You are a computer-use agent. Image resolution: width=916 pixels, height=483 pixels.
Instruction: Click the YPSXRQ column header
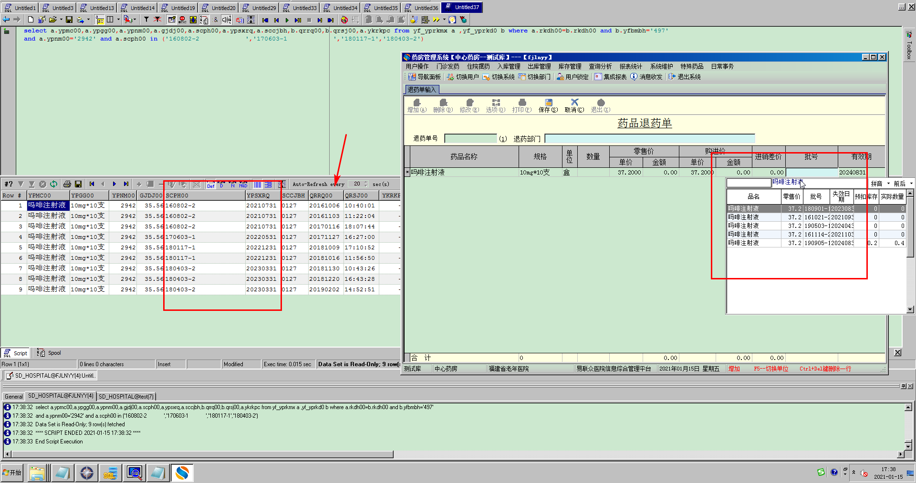point(263,195)
